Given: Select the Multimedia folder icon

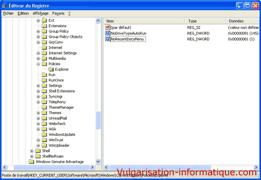Looking at the screenshot, I should click(x=45, y=59).
